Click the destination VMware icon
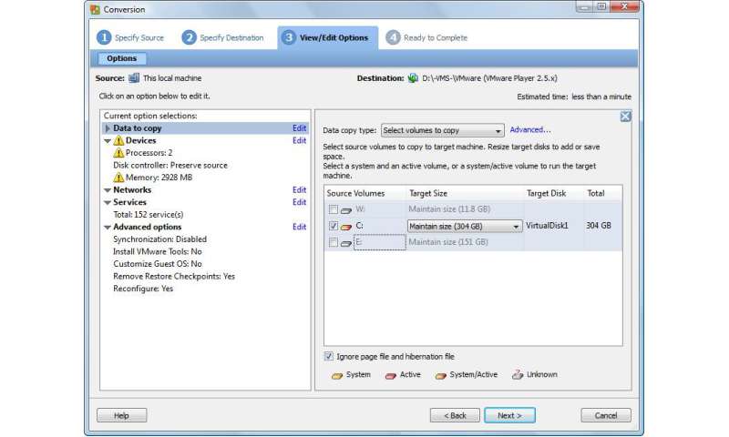 pos(413,78)
